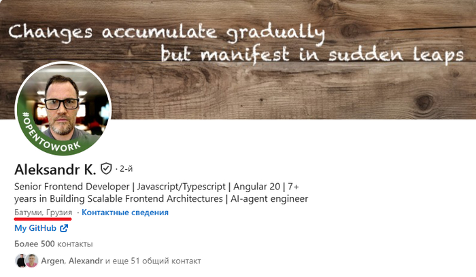Click the Батуми, Грузия location text
The image size is (476, 277).
[x=43, y=213]
